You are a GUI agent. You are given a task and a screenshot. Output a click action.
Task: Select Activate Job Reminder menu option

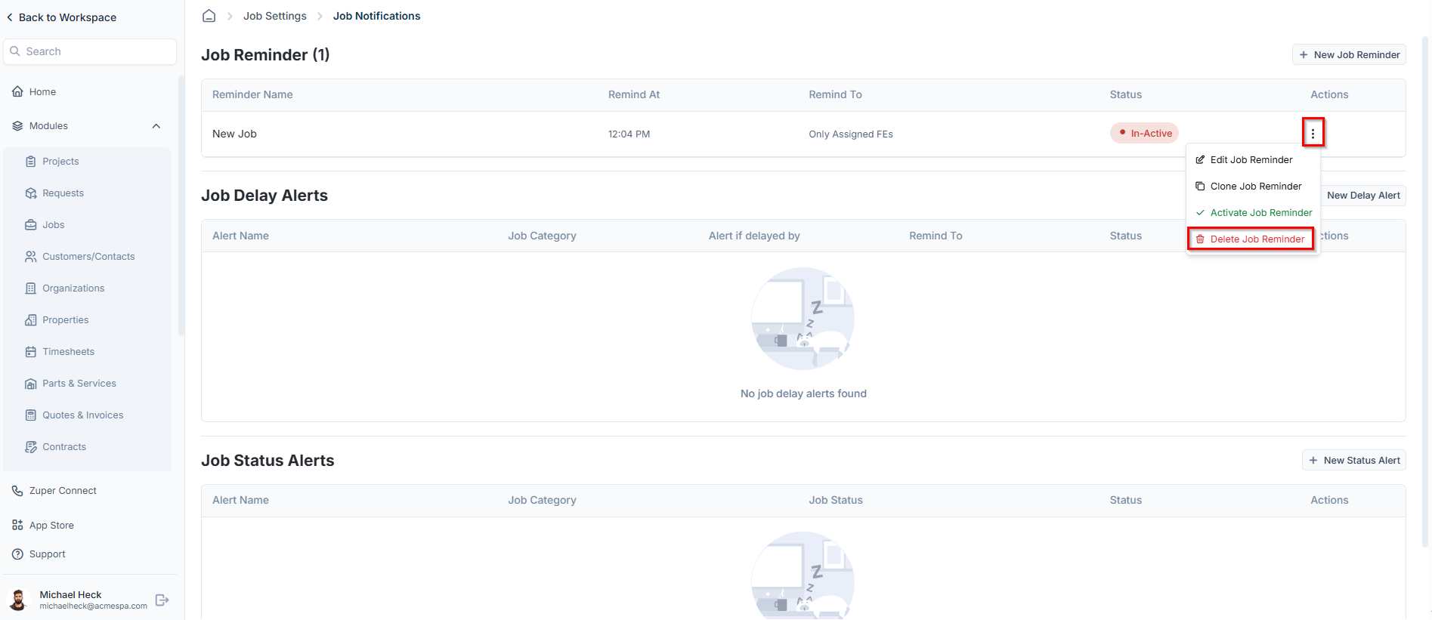point(1253,213)
